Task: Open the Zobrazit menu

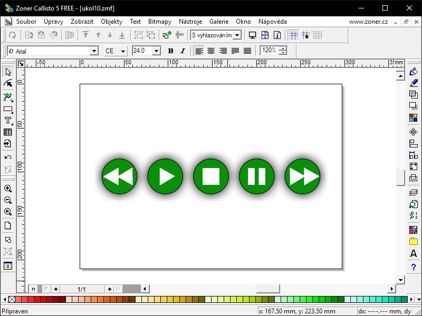Action: coord(82,22)
